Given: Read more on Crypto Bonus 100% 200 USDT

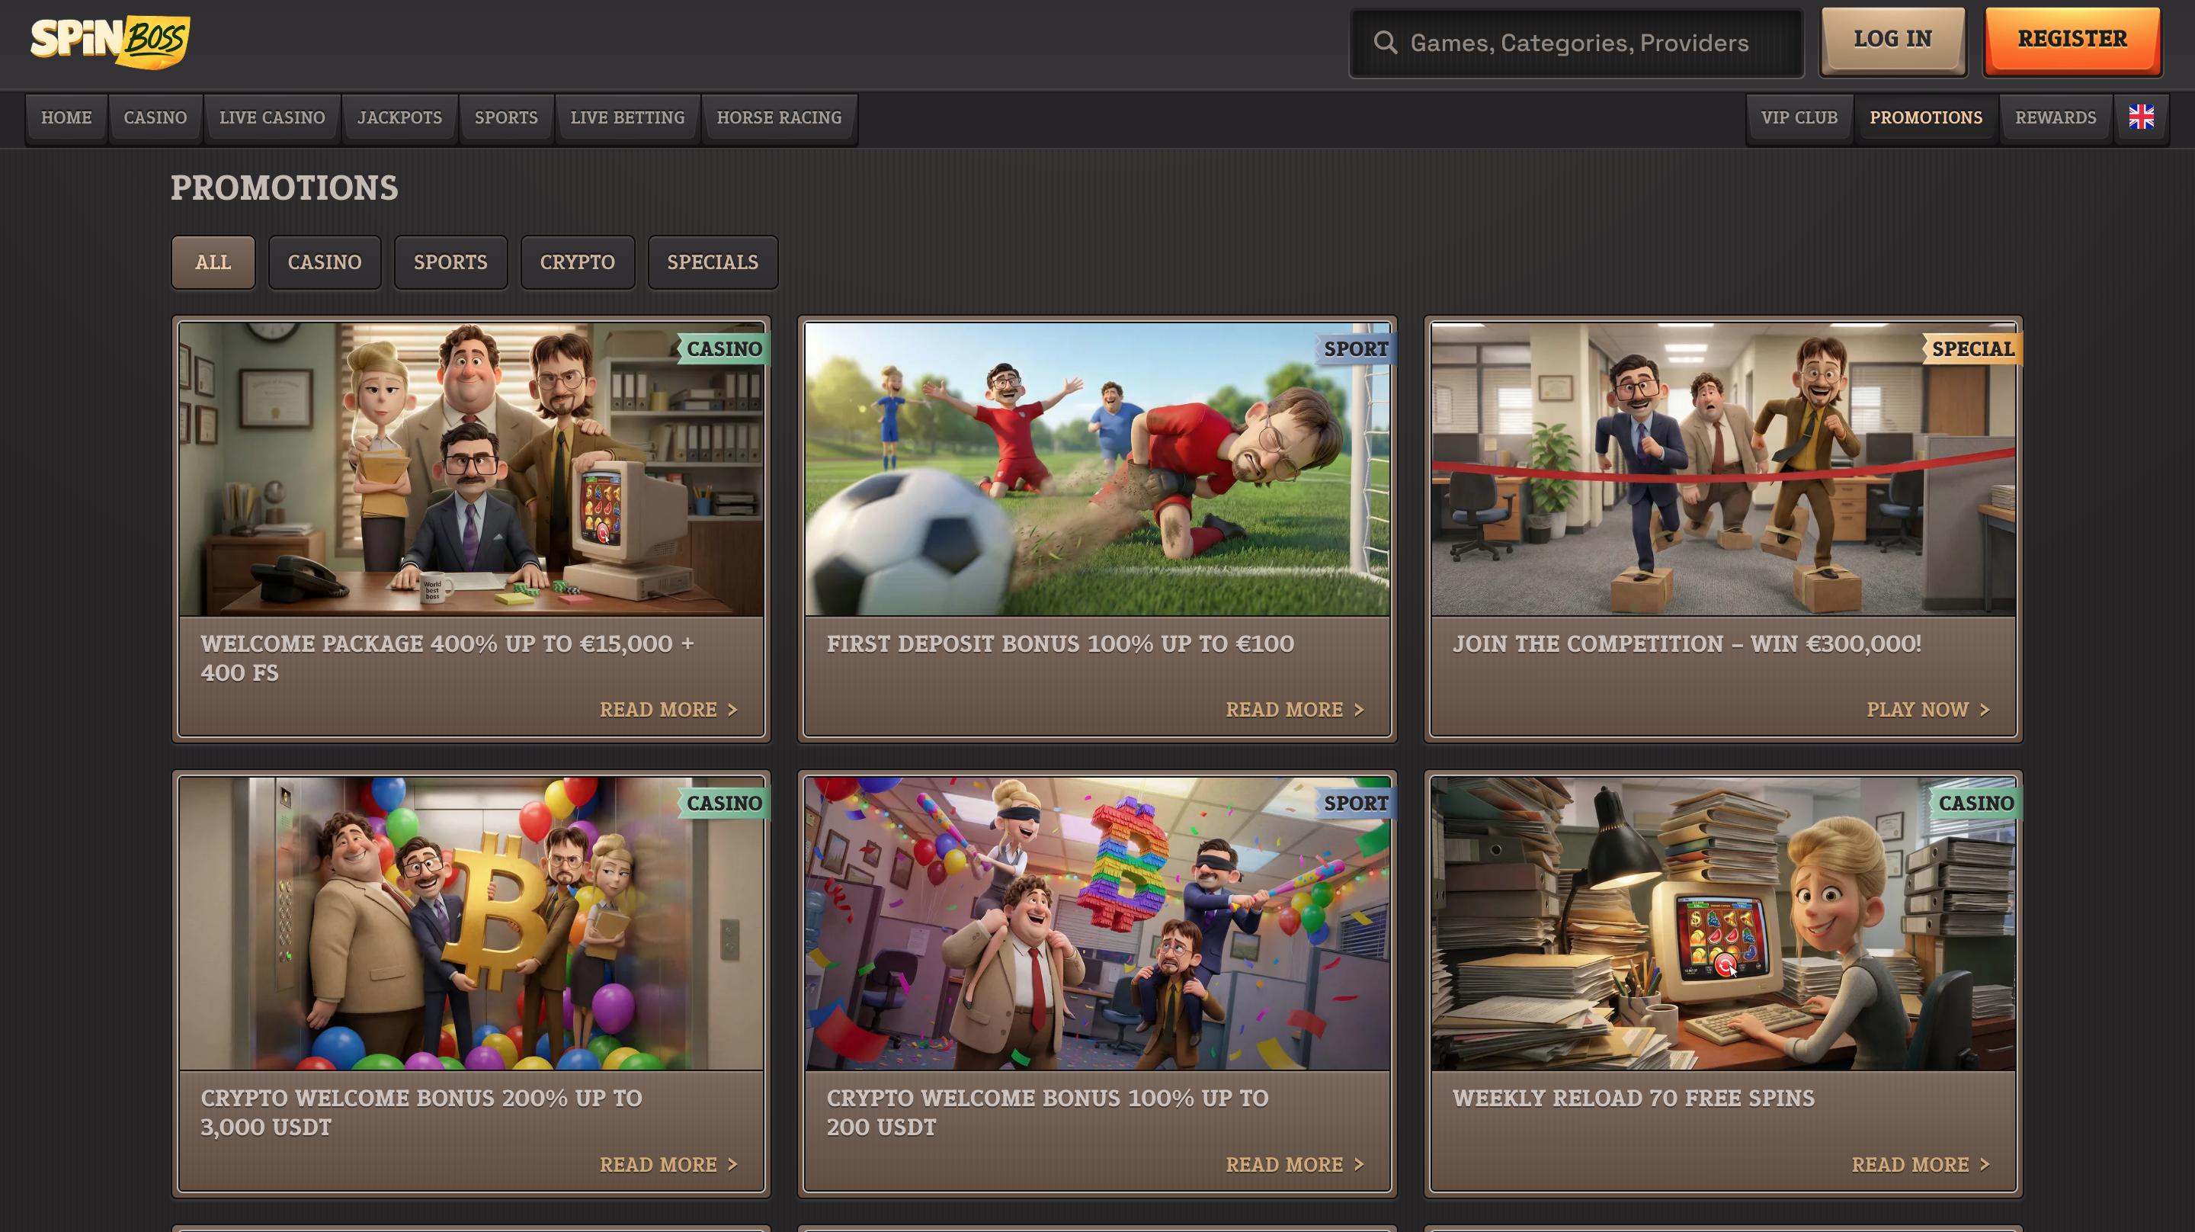Looking at the screenshot, I should (x=1294, y=1164).
